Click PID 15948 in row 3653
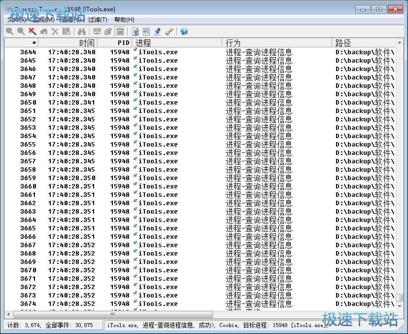 [120, 128]
